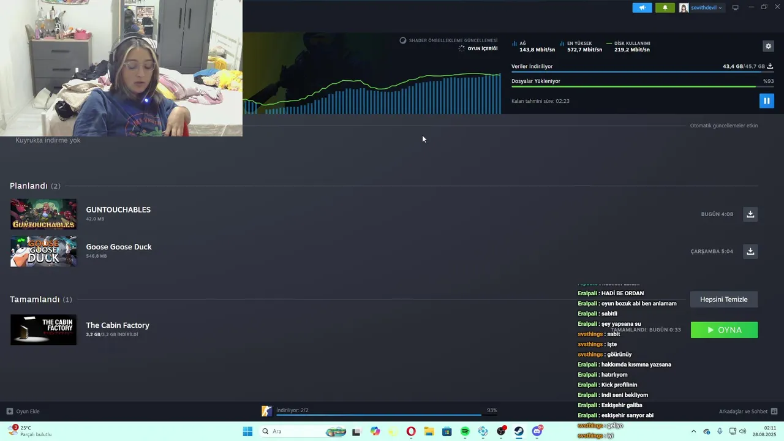The height and width of the screenshot is (441, 784).
Task: Open The Cabin Factory thumbnail
Action: (43, 330)
